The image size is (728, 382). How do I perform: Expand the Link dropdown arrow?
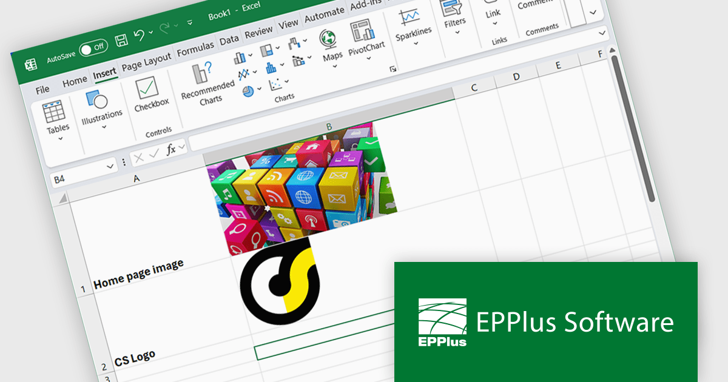pos(494,23)
